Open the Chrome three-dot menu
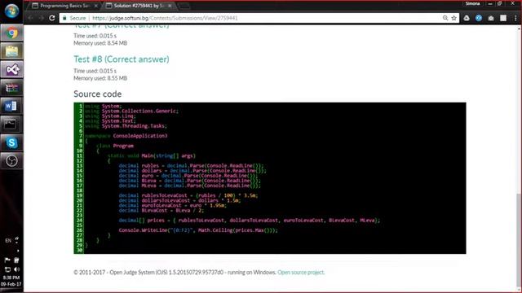The image size is (522, 293). pyautogui.click(x=515, y=18)
